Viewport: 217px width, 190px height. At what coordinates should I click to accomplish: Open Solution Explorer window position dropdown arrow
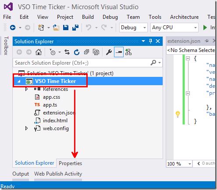point(143,41)
